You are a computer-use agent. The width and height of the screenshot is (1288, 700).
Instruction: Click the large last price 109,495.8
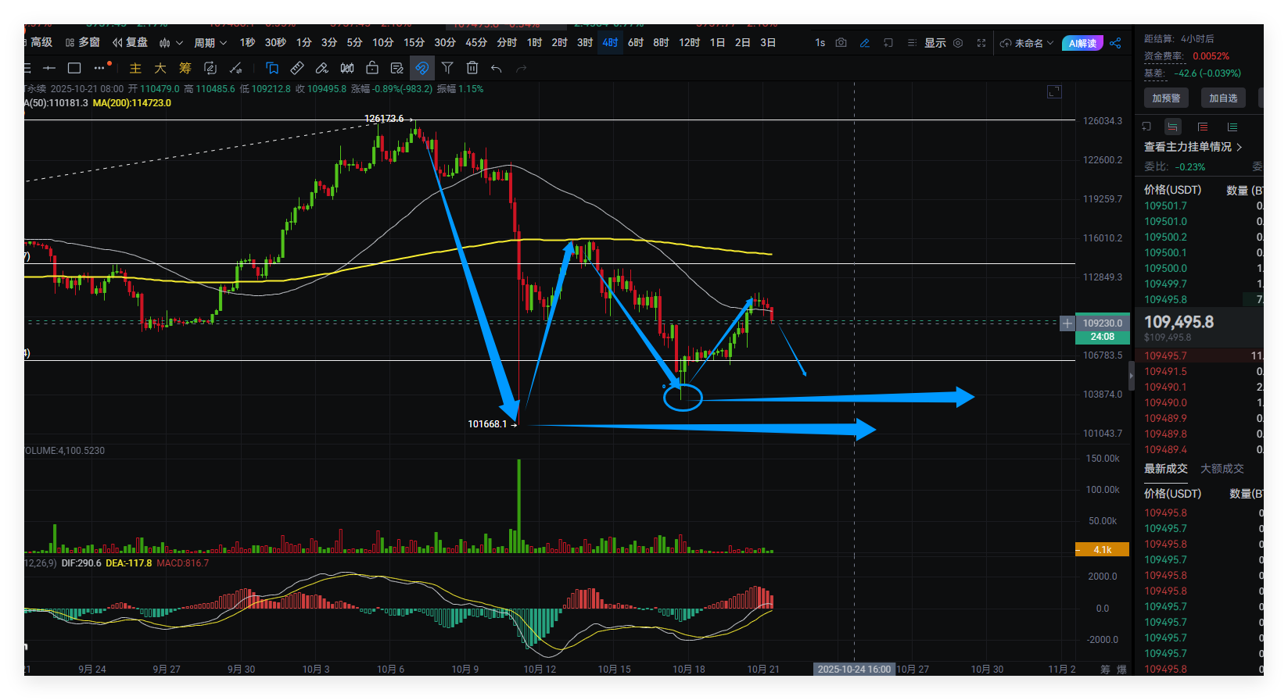1179,322
